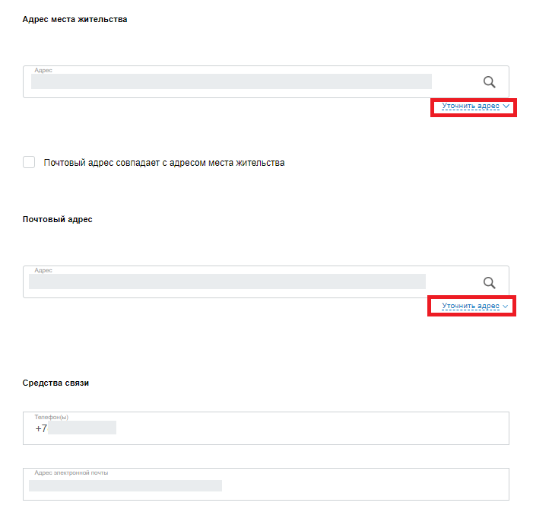Focus the residence address input field

pyautogui.click(x=266, y=81)
